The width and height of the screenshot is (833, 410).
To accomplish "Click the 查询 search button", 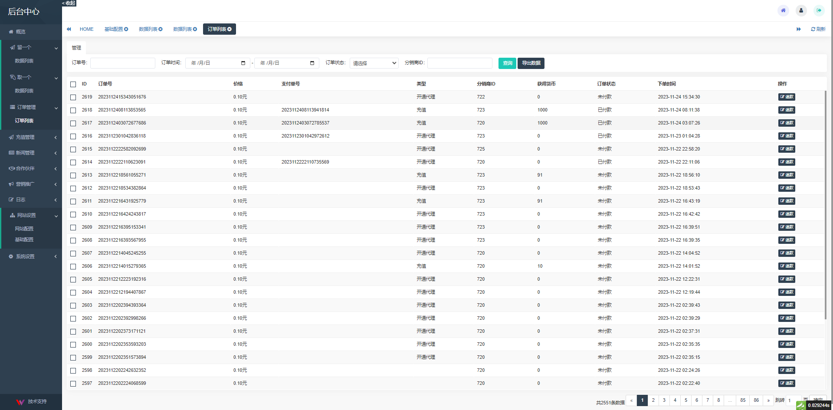I will click(507, 63).
